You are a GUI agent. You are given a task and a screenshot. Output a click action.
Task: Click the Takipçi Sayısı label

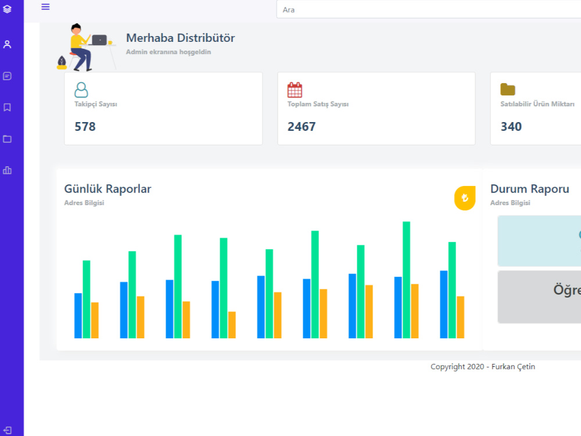point(96,104)
